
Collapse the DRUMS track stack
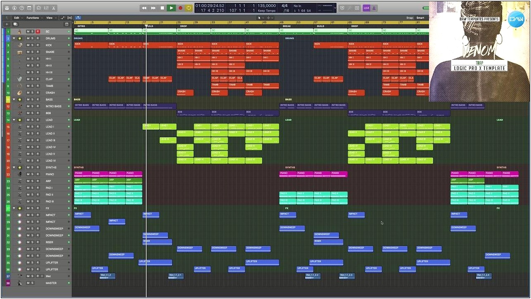coord(14,38)
